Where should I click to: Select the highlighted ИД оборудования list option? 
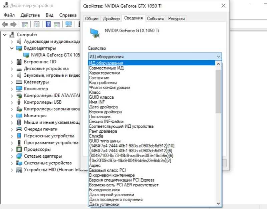coord(152,63)
